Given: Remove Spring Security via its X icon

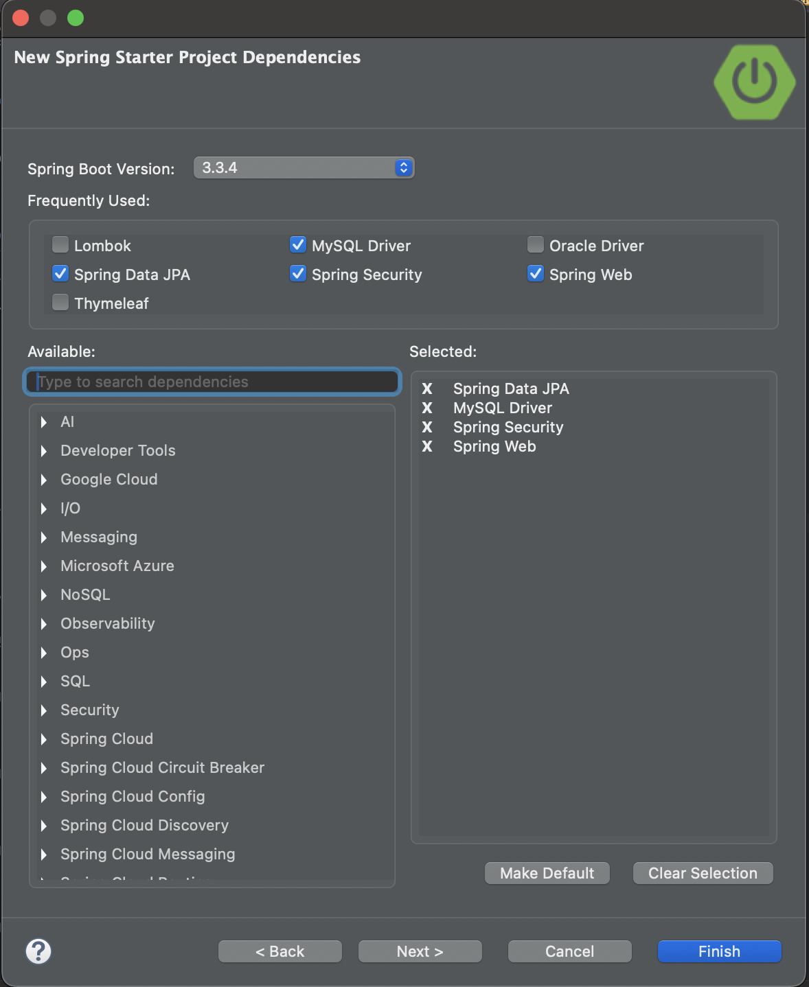Looking at the screenshot, I should coord(427,427).
